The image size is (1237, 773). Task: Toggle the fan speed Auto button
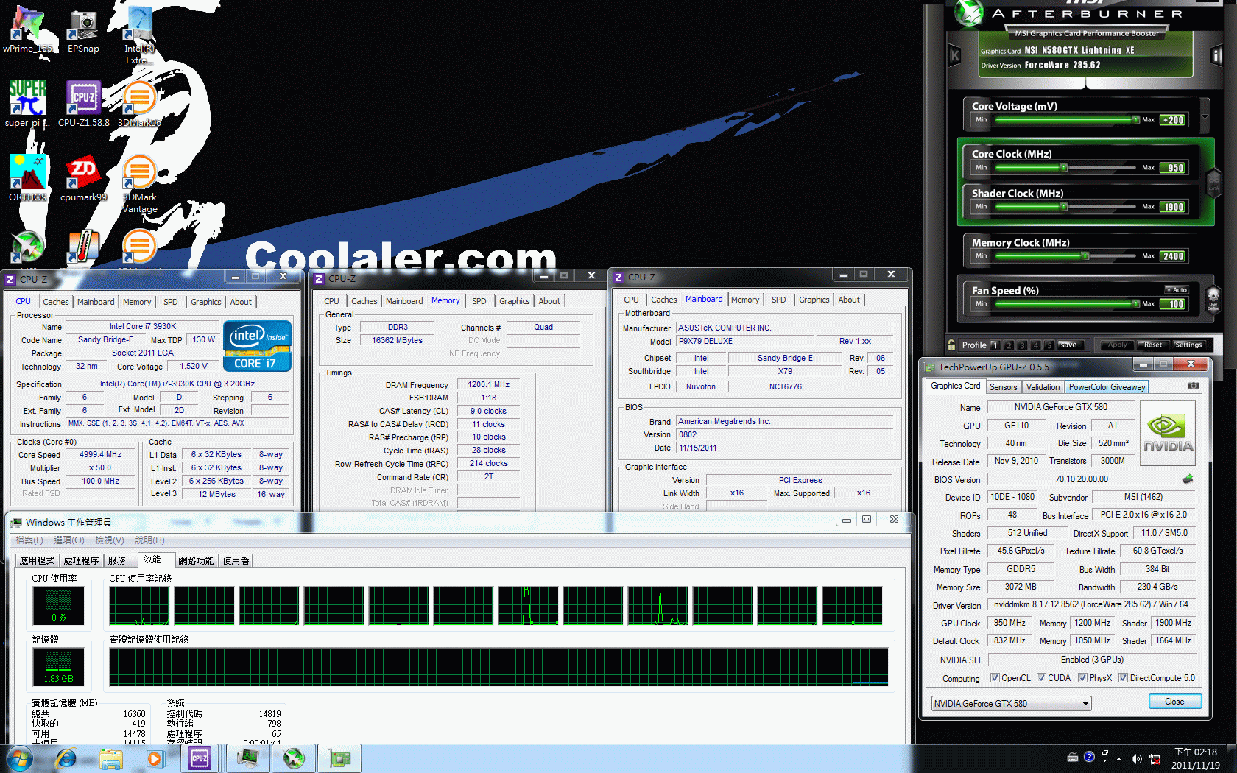click(x=1177, y=290)
